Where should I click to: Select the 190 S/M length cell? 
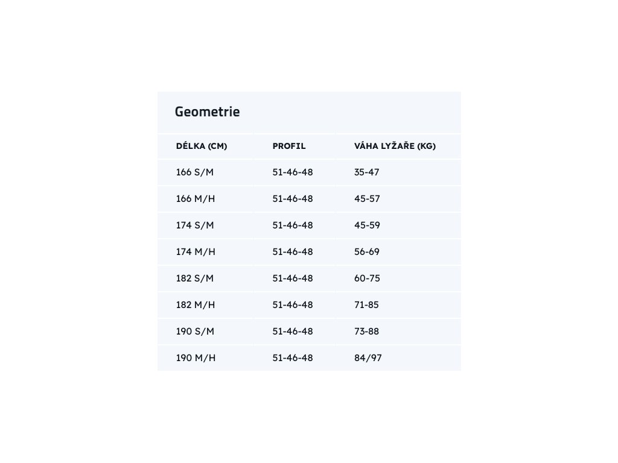(195, 332)
